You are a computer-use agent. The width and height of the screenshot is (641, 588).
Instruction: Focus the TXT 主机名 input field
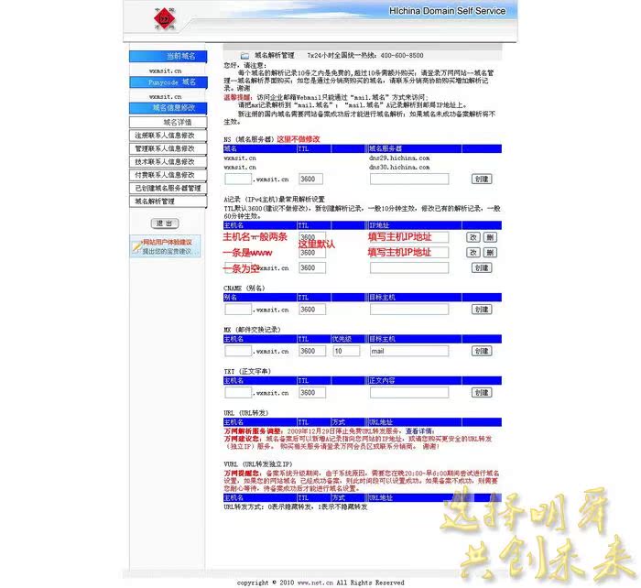click(238, 393)
